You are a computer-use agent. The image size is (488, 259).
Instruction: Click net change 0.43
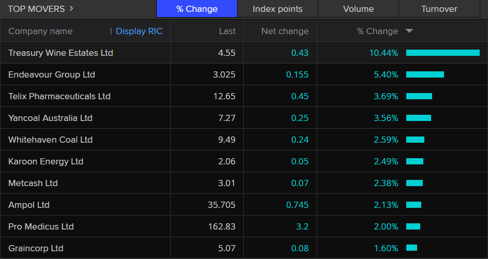click(x=300, y=53)
